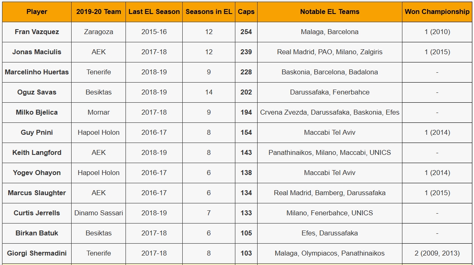
Task: Click Yogev Ohayon player name
Action: pyautogui.click(x=37, y=173)
